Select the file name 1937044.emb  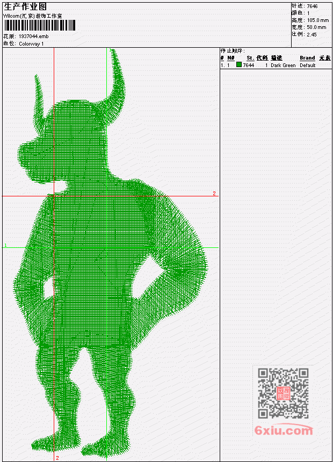coord(34,36)
